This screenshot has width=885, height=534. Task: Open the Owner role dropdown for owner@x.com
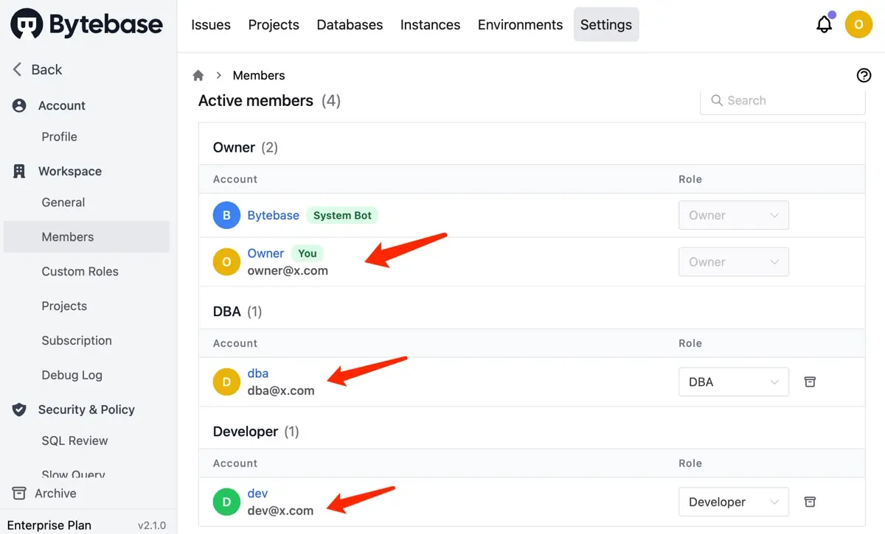pyautogui.click(x=733, y=261)
